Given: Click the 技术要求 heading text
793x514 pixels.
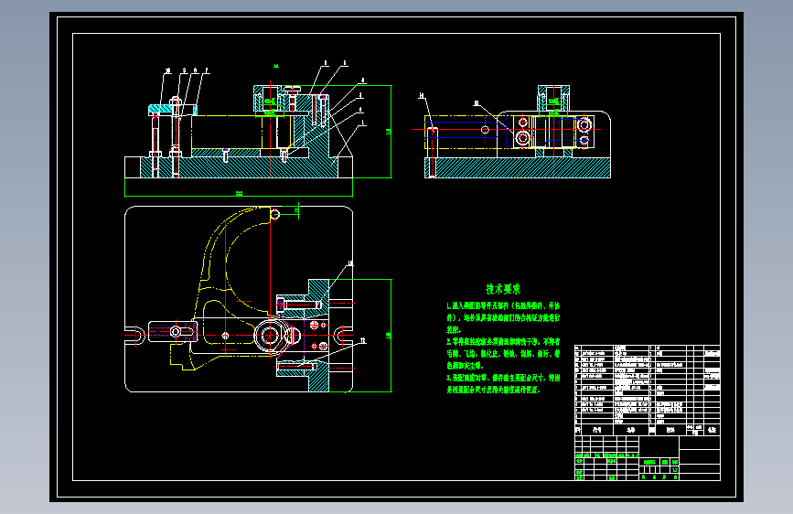Looking at the screenshot, I should coord(503,289).
